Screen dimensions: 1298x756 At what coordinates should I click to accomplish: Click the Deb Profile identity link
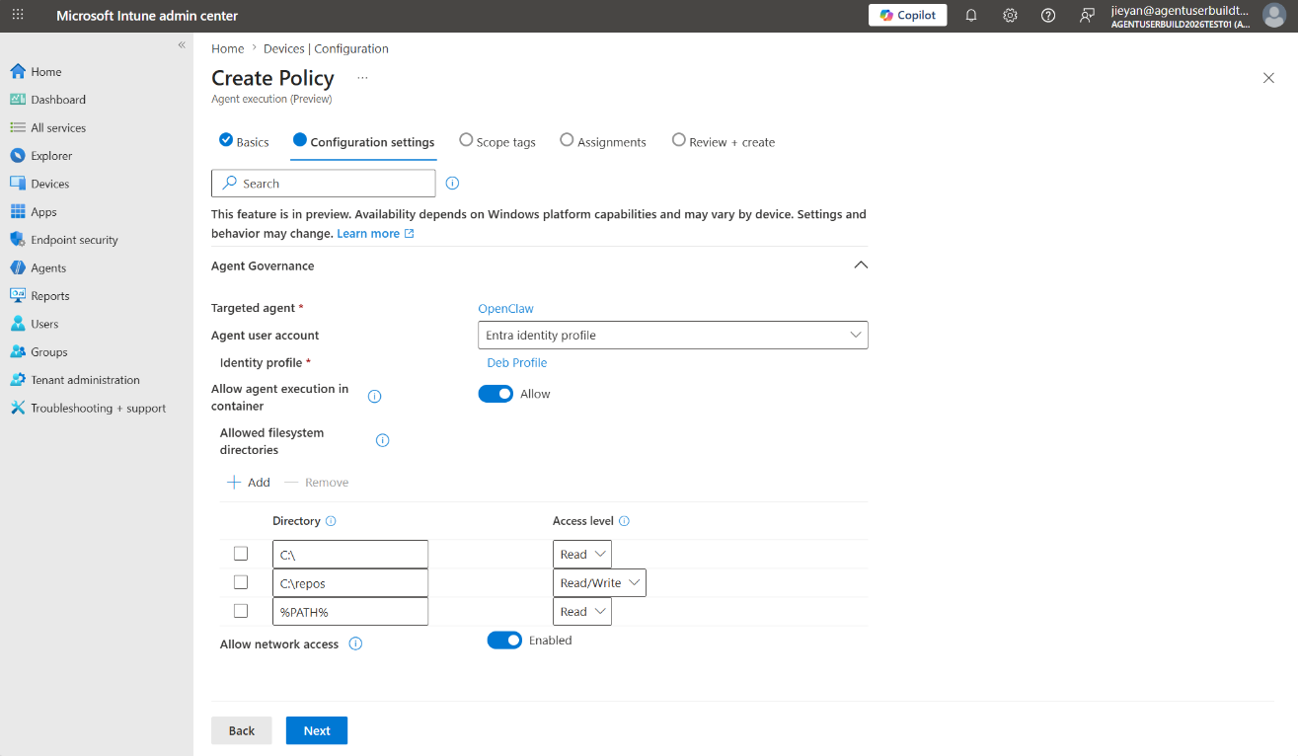(x=517, y=362)
